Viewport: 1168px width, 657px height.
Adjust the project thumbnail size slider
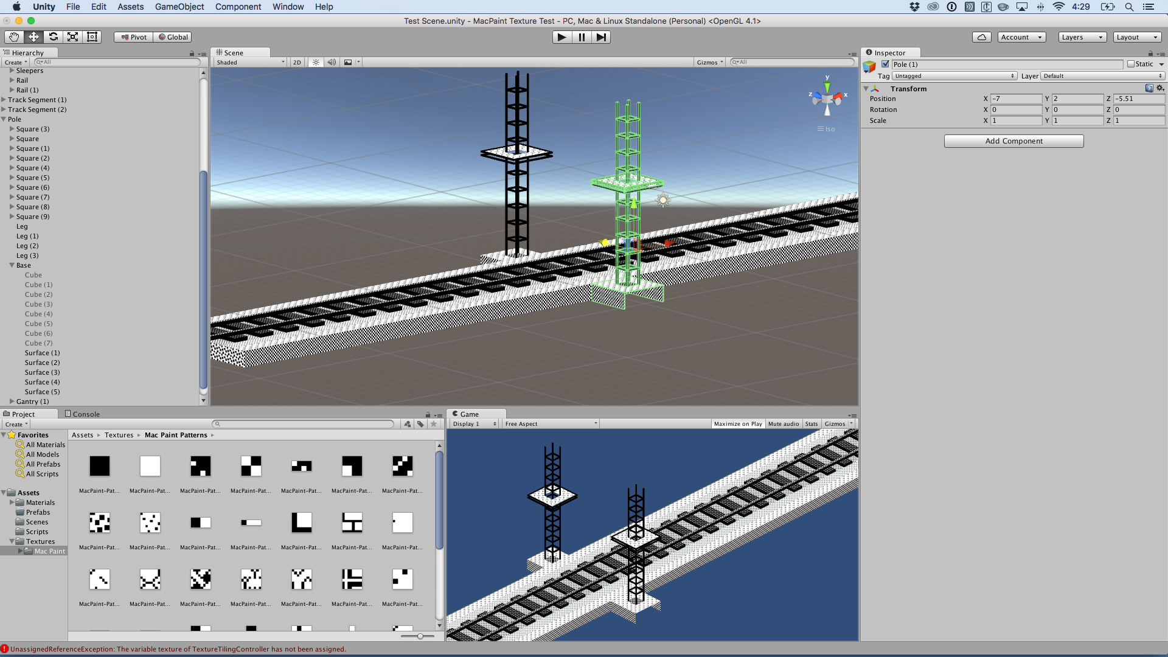pyautogui.click(x=420, y=636)
